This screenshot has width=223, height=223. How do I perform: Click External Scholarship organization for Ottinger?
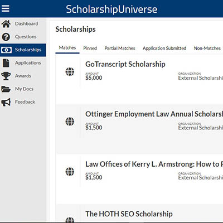201,128
